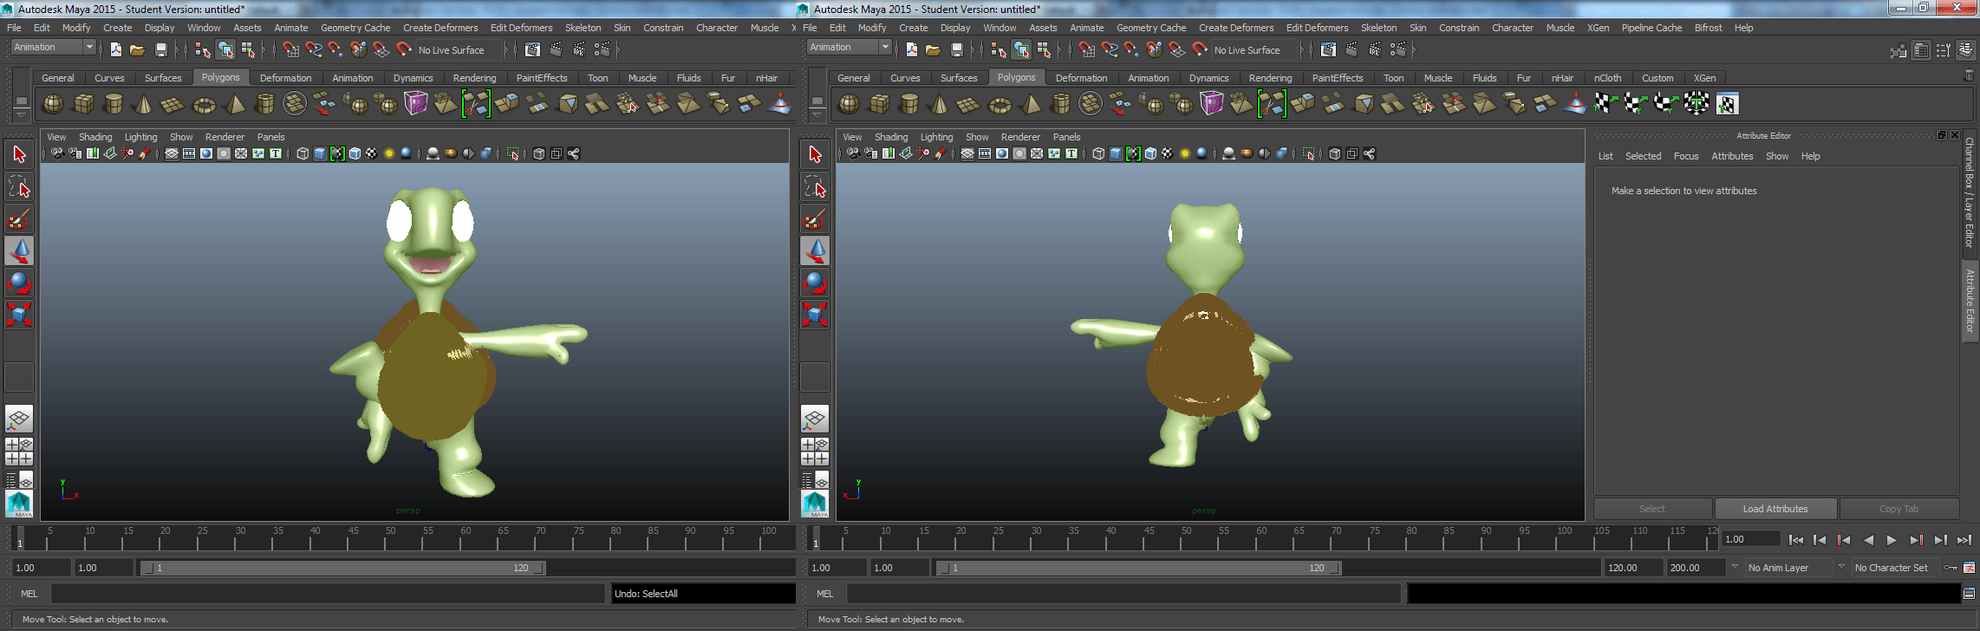Click Load Attributes button
The image size is (1980, 631).
1775,509
